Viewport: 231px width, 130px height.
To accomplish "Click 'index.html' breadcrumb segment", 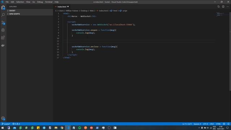I will click(x=103, y=10).
